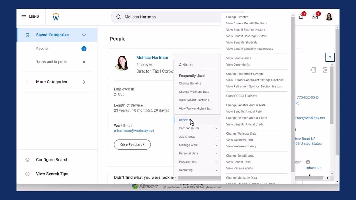Click the More Categories list icon
This screenshot has height=200, width=356.
[x=27, y=82]
